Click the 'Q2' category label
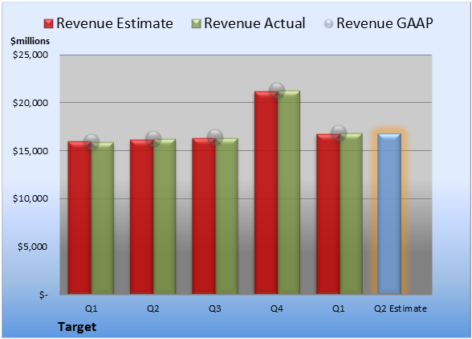Screen dimensions: 472x339 click(153, 308)
